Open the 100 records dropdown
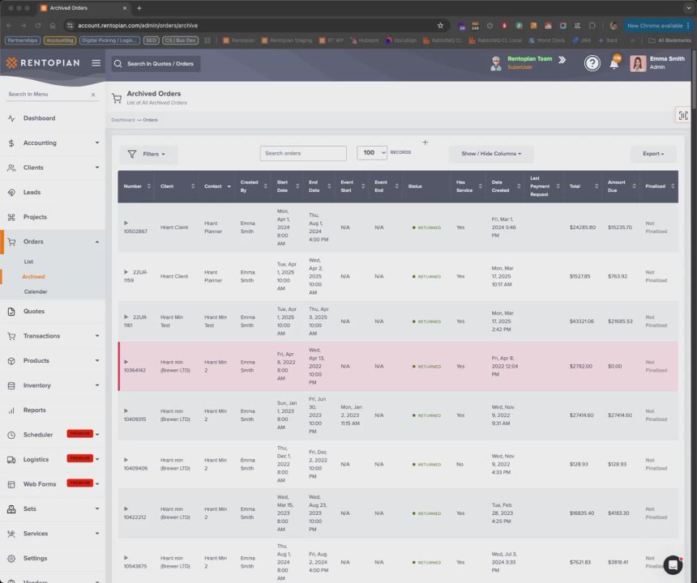The height and width of the screenshot is (583, 697). tap(372, 153)
